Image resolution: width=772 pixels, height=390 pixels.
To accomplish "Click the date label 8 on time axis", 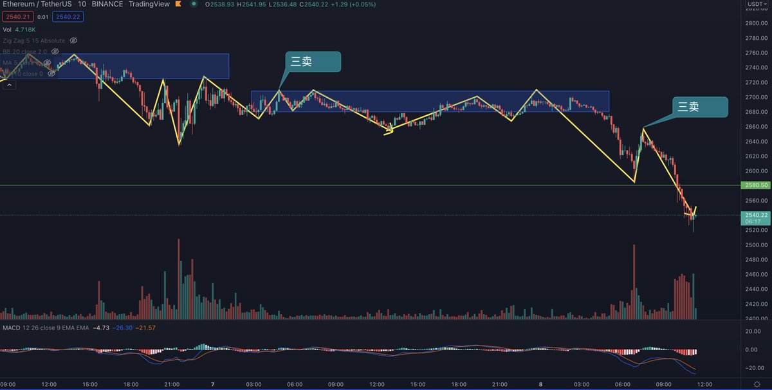I will pyautogui.click(x=540, y=384).
